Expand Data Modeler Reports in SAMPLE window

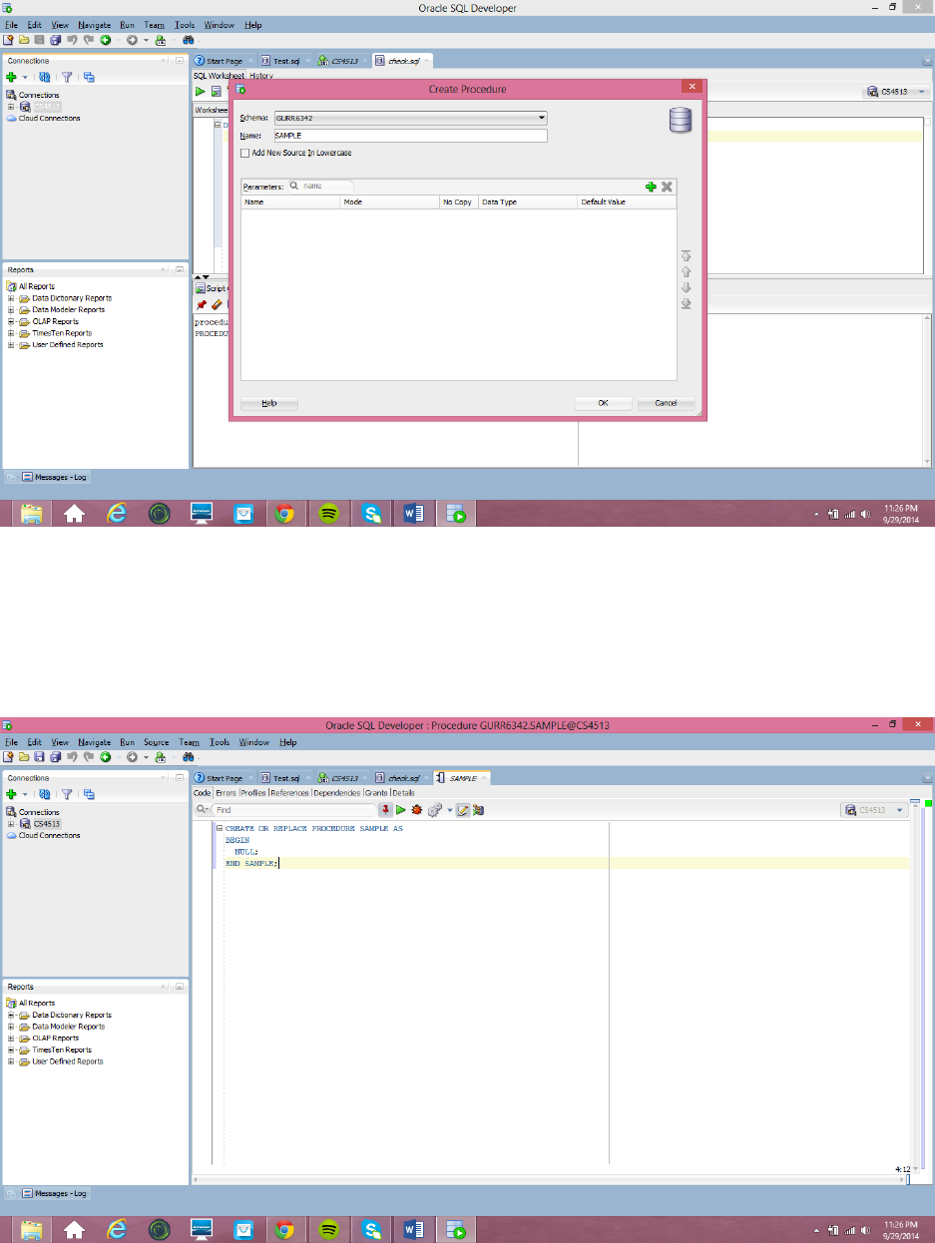[x=11, y=1027]
